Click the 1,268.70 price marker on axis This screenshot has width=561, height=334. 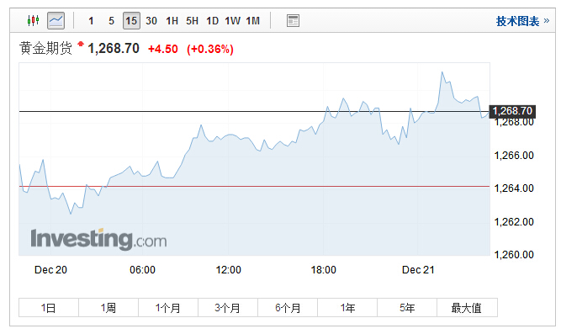[512, 111]
